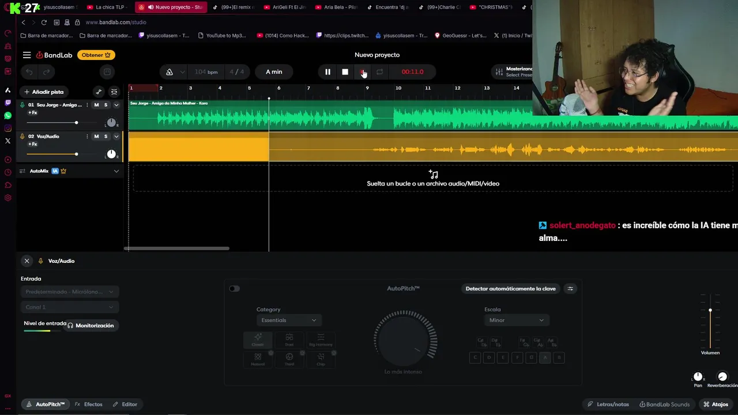The width and height of the screenshot is (738, 415).
Task: Click Detectar automáticamente la clave
Action: click(x=510, y=289)
